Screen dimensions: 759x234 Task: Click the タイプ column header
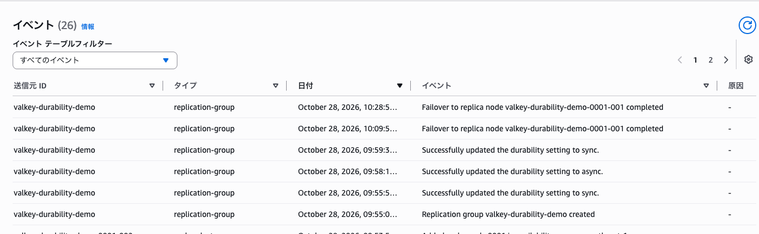coord(185,86)
